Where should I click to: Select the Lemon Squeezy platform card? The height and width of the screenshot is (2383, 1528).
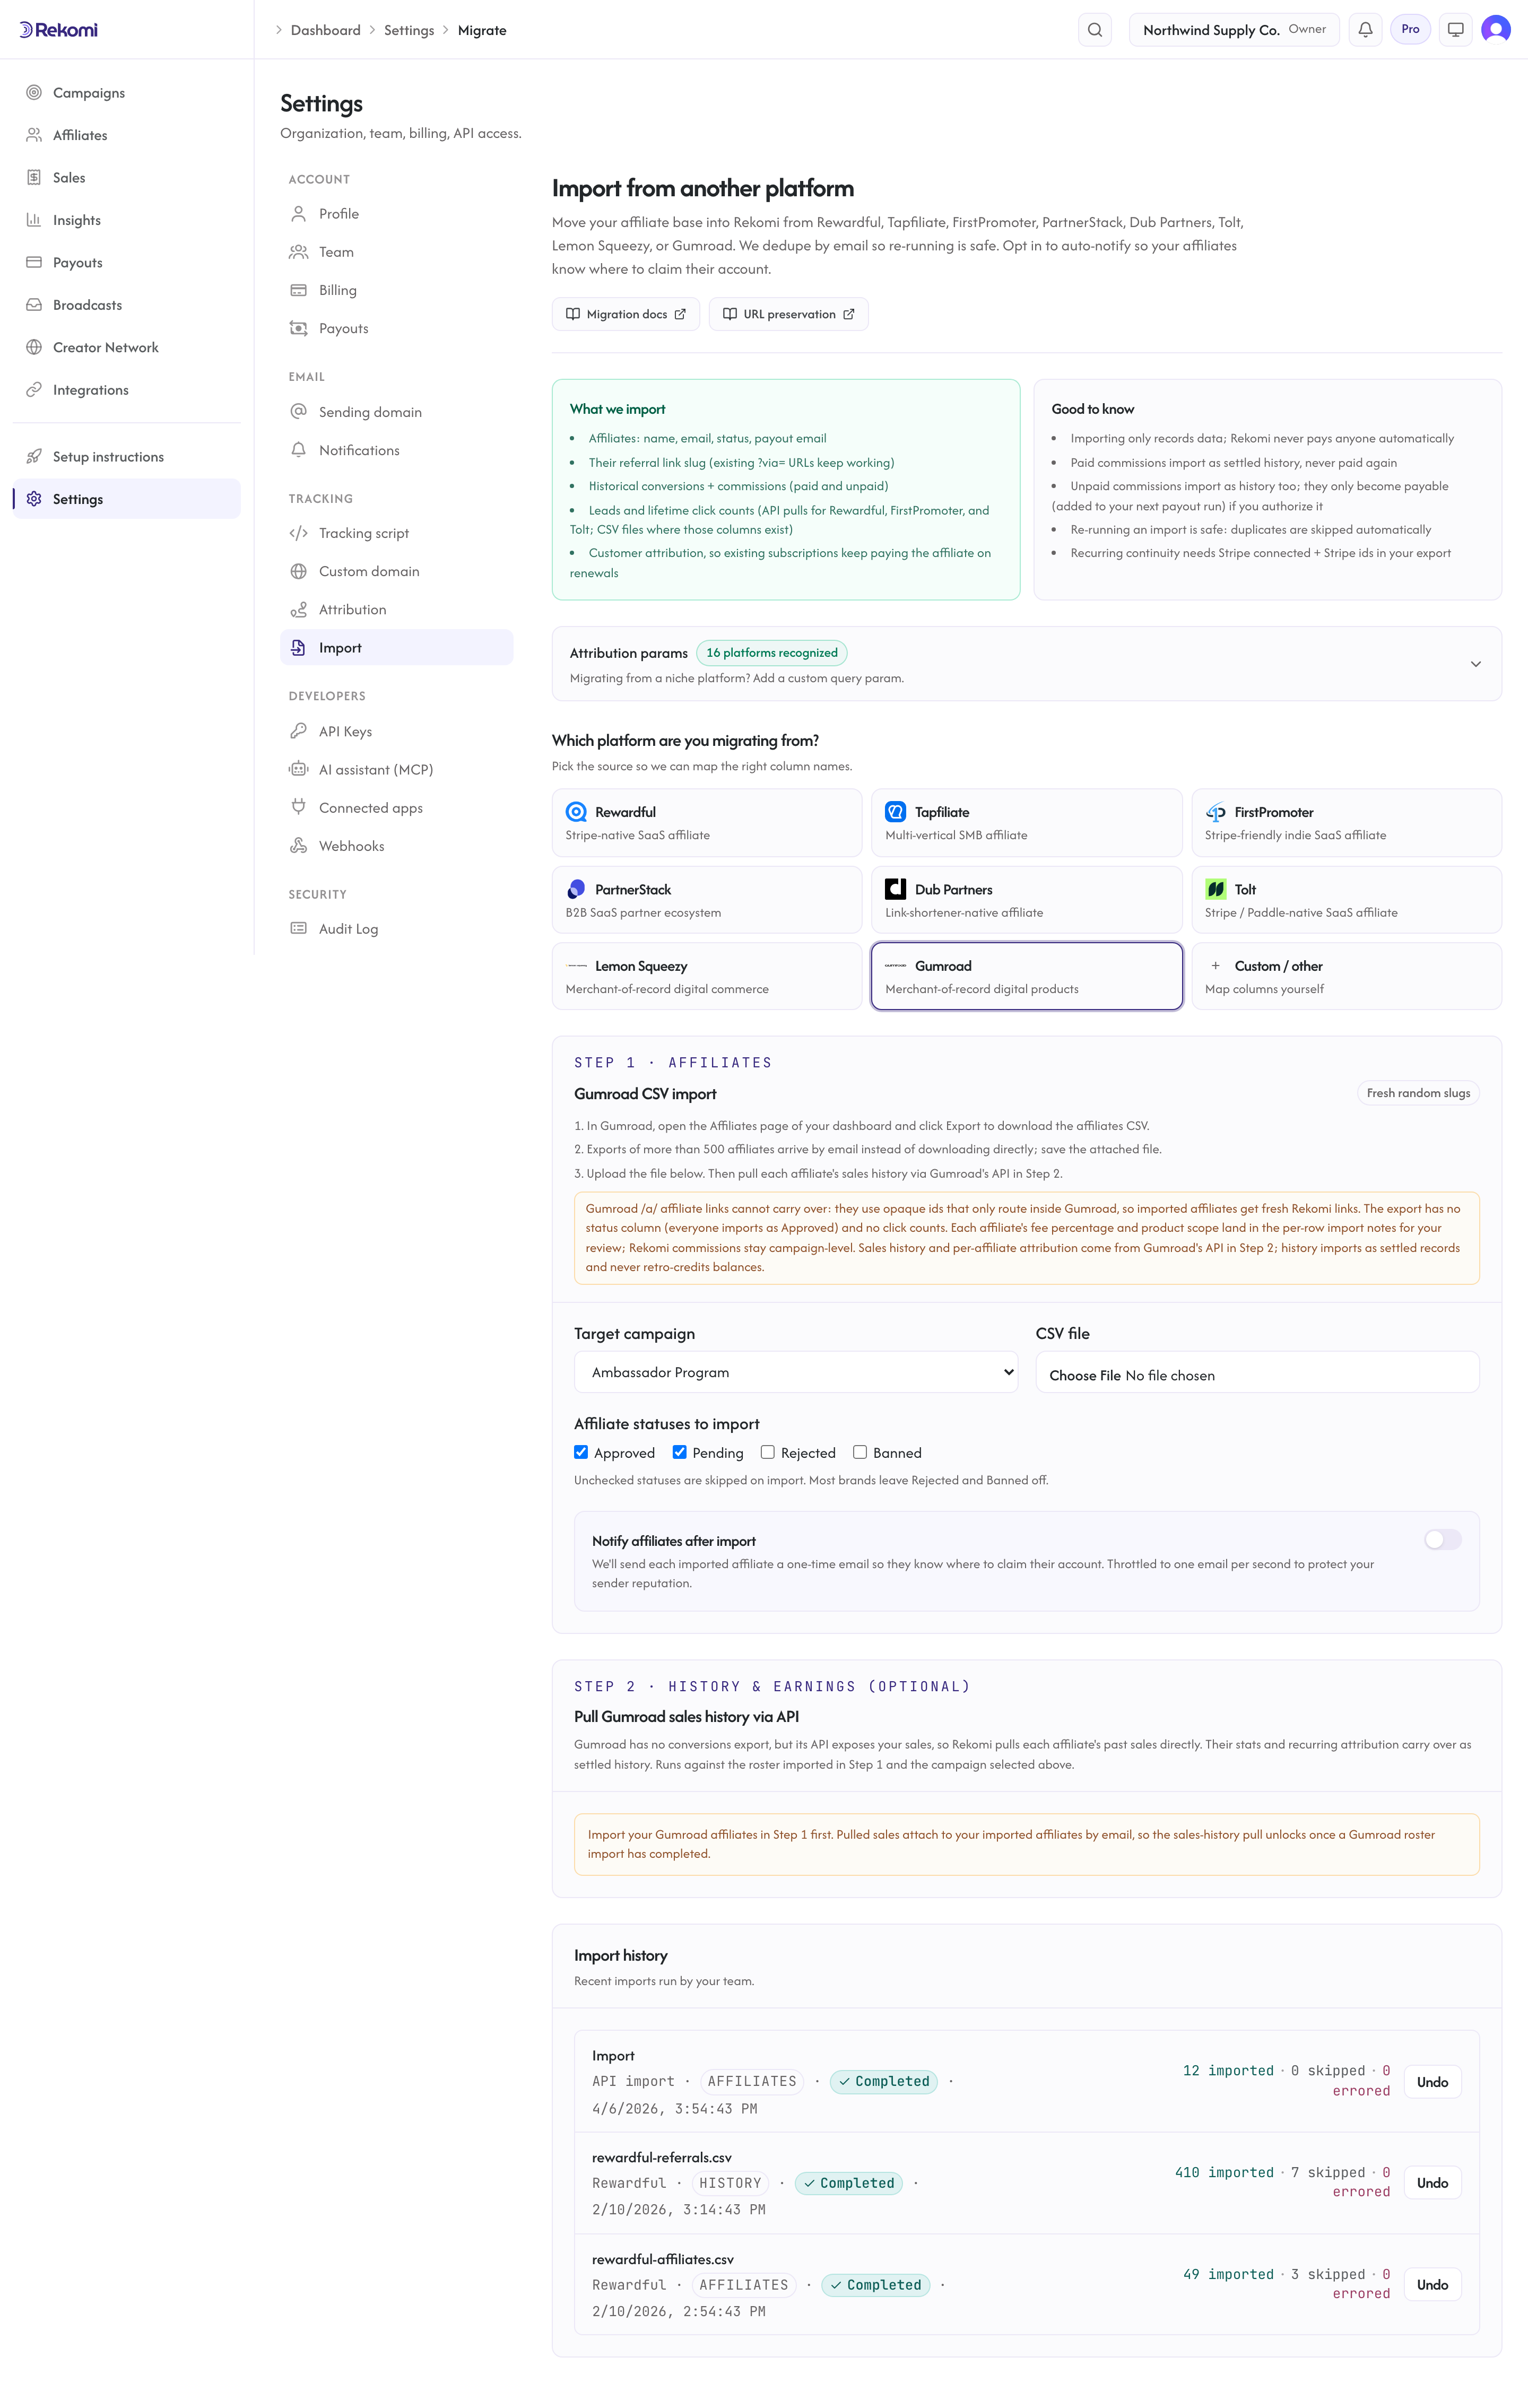pyautogui.click(x=707, y=976)
